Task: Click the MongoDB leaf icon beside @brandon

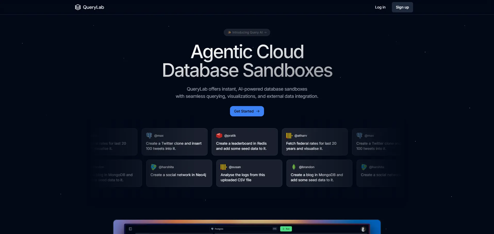Action: click(x=294, y=167)
